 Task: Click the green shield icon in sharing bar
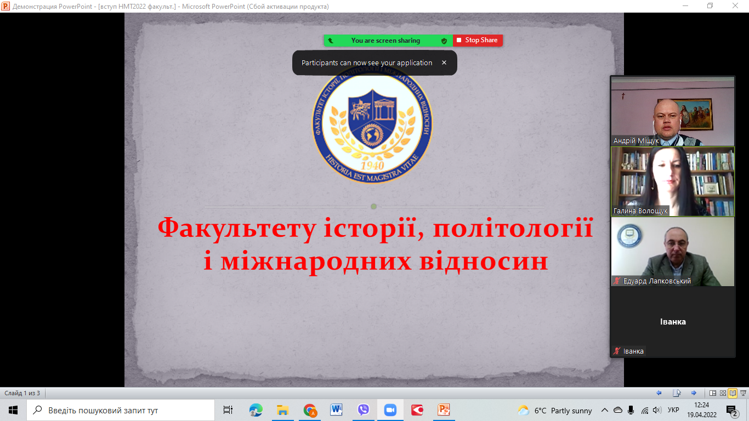(x=444, y=41)
